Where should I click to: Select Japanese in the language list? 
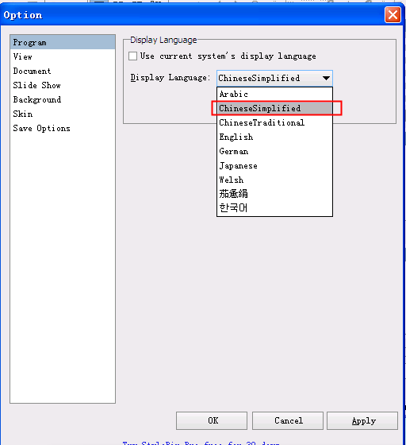point(274,166)
